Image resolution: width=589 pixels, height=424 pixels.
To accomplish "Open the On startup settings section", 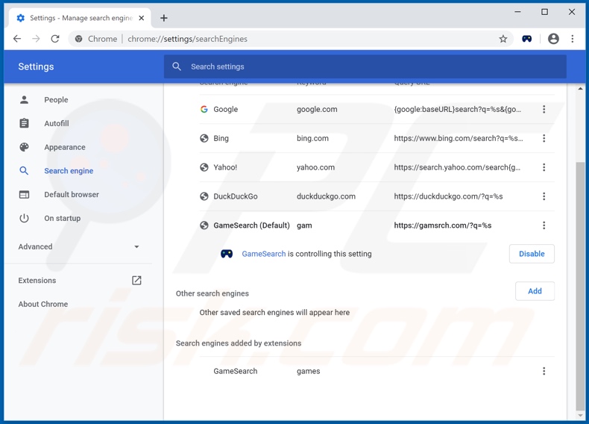I will [x=63, y=218].
